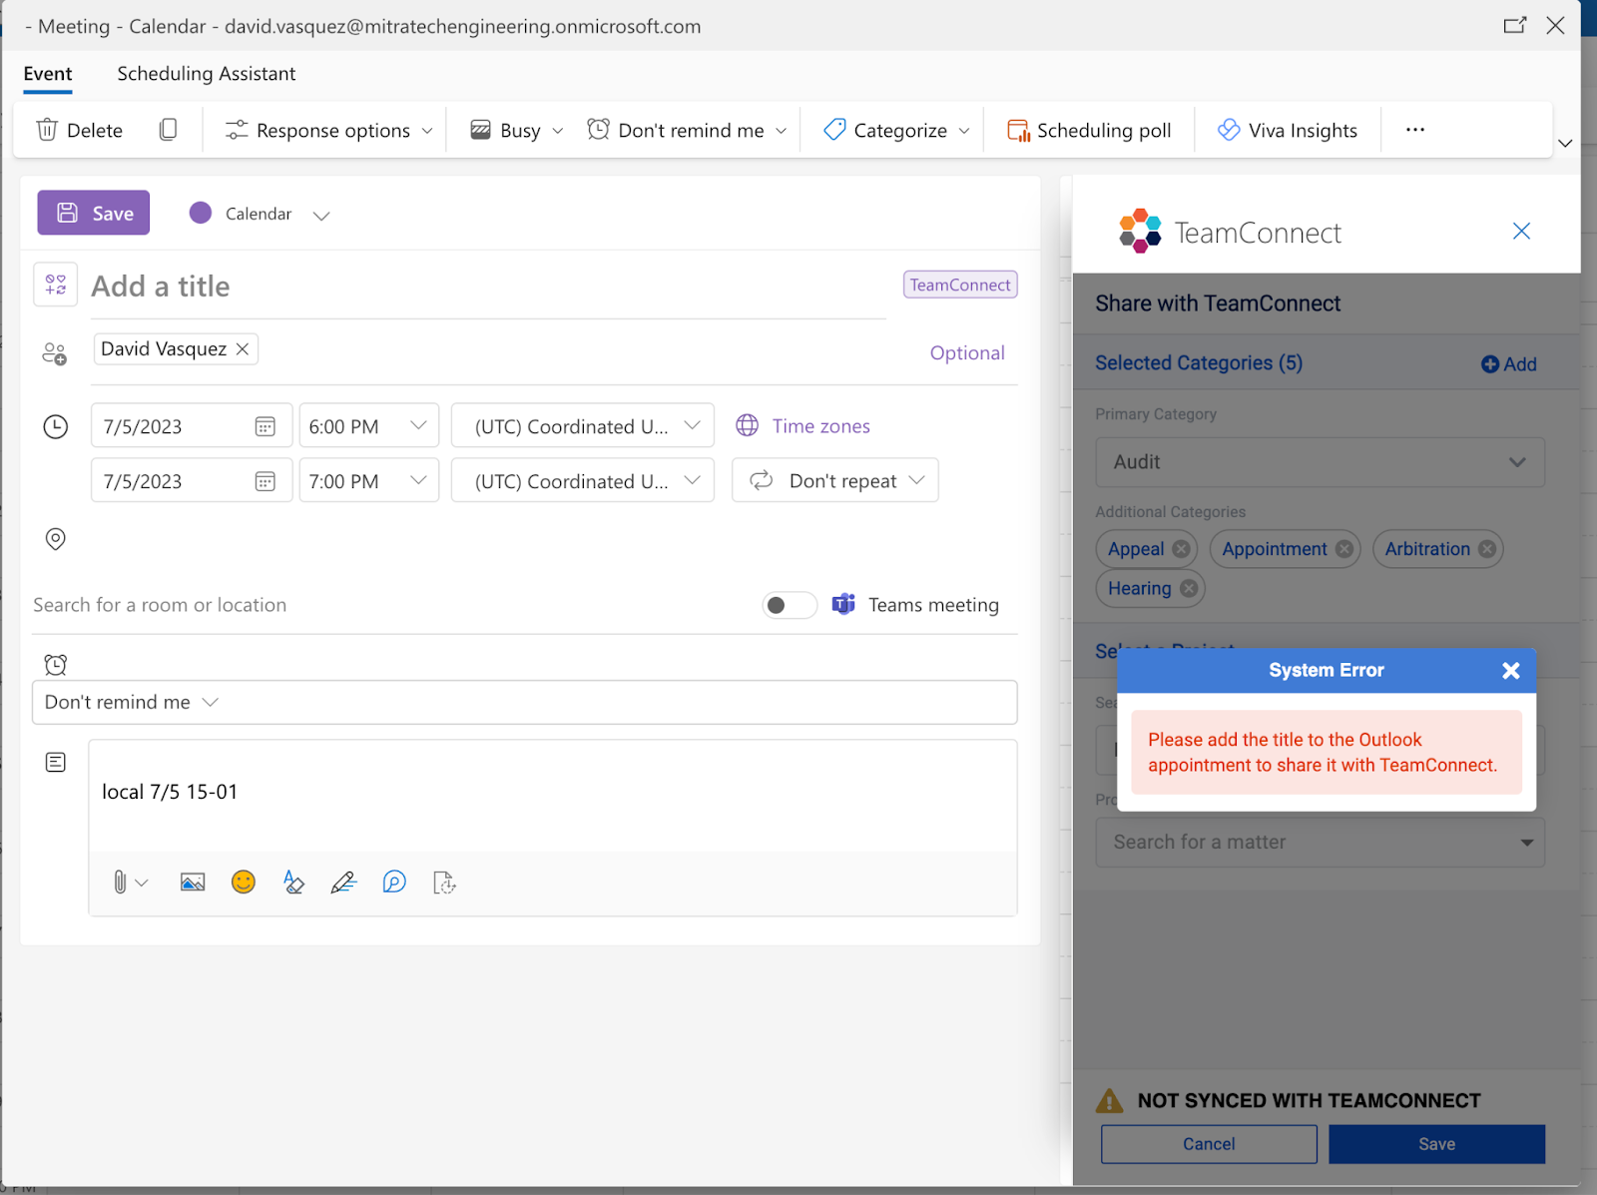Click the Loop chat bubble icon
This screenshot has height=1195, width=1597.
[394, 883]
